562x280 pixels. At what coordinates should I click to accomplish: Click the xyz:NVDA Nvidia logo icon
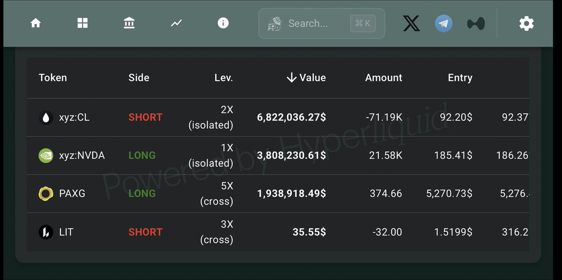tap(46, 155)
